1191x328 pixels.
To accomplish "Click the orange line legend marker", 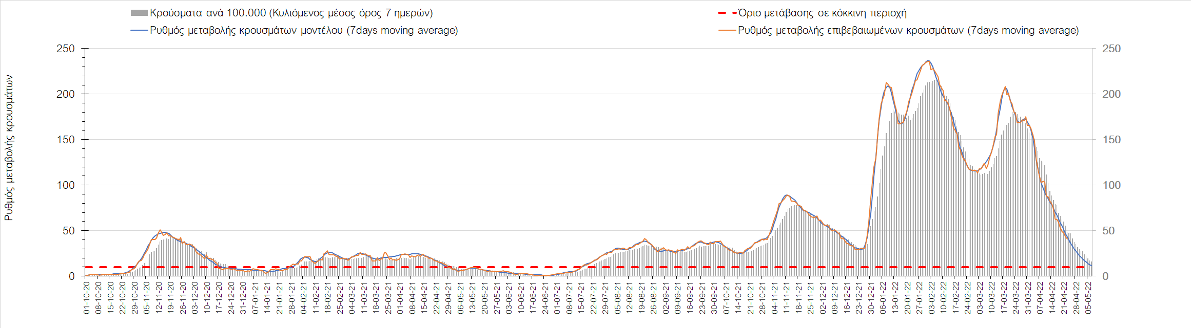I will pyautogui.click(x=727, y=31).
